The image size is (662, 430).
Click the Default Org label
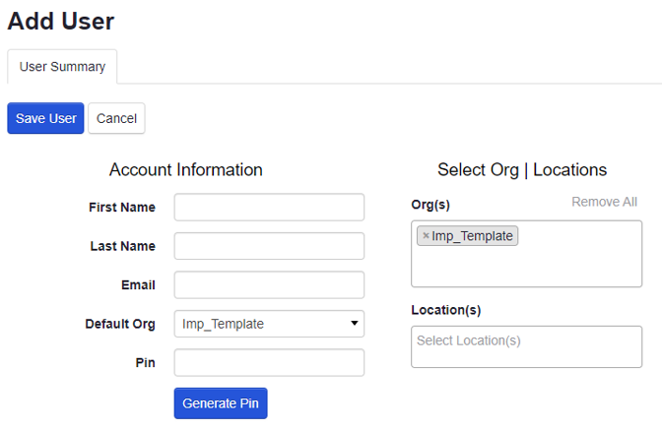(120, 324)
